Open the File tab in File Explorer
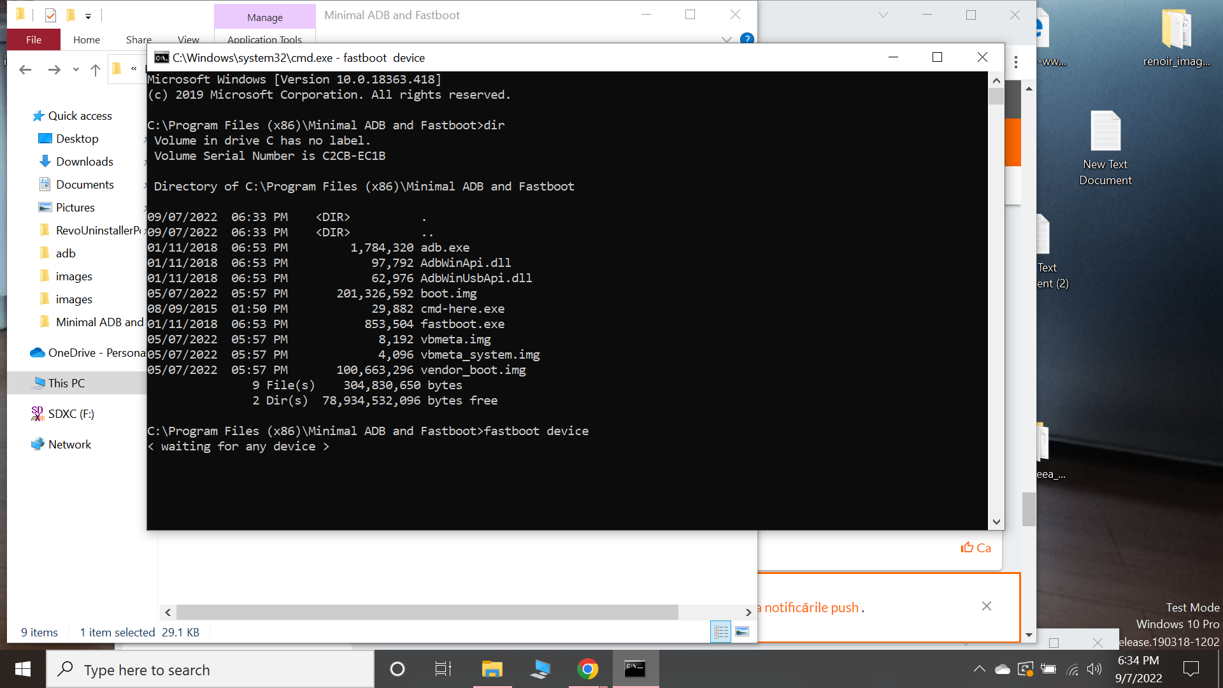Image resolution: width=1223 pixels, height=688 pixels. coord(34,39)
